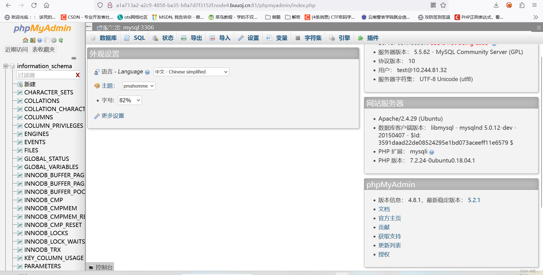Go to phpMyAdmin home via house icon
Viewport: 543px width, 275px height.
(x=25, y=40)
